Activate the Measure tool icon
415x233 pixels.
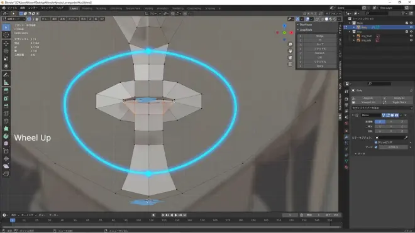coord(6,82)
